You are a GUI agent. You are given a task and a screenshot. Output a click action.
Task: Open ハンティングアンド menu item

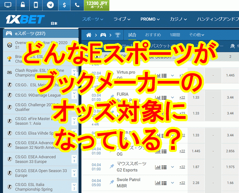(x=217, y=19)
